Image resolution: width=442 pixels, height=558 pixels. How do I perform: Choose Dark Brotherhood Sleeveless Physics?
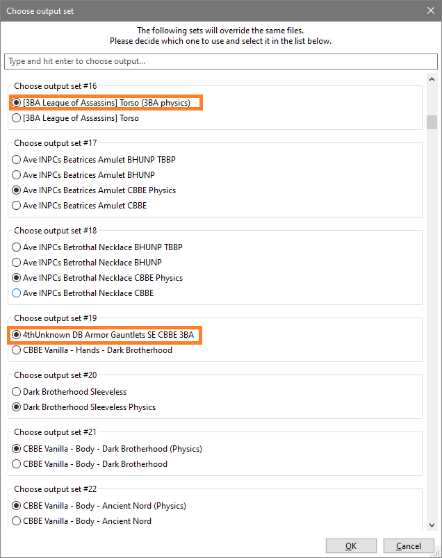pos(84,407)
